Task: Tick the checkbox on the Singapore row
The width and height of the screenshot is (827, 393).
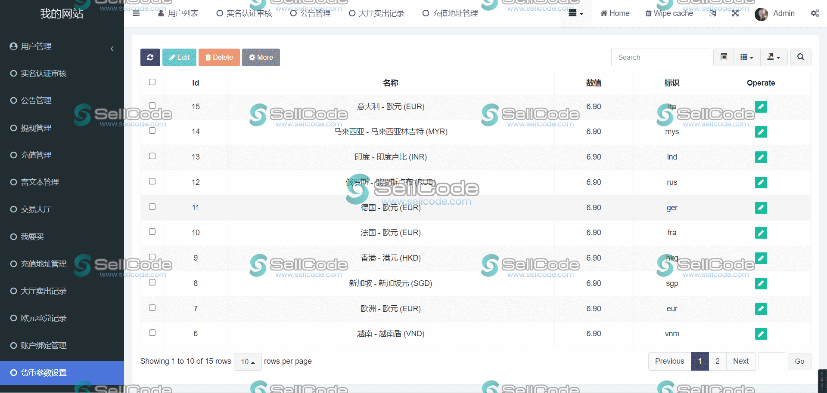Action: (152, 282)
